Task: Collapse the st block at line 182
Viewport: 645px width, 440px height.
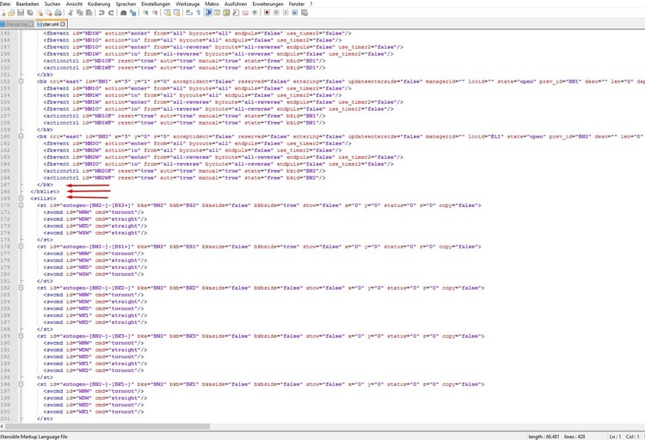Action: click(21, 288)
